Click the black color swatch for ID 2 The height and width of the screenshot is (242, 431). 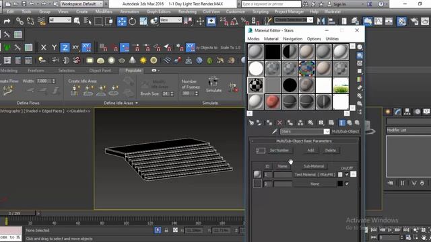tap(340, 184)
